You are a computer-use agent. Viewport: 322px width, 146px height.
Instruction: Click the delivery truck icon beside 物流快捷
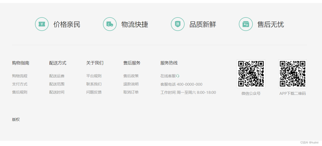tap(110, 24)
